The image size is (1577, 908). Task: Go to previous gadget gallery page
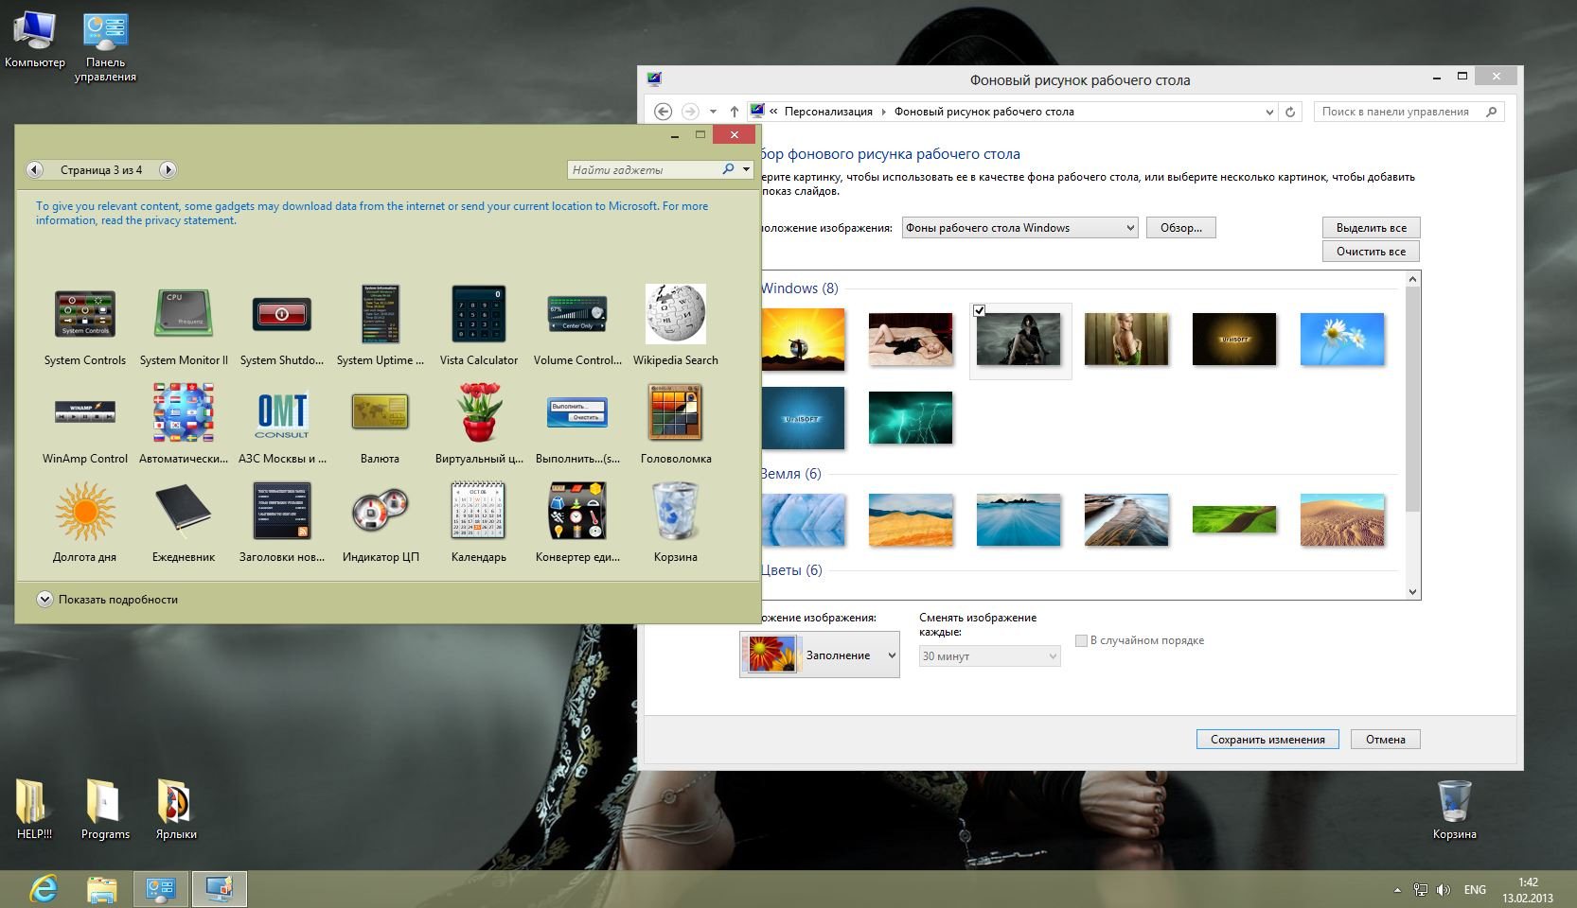click(x=35, y=170)
